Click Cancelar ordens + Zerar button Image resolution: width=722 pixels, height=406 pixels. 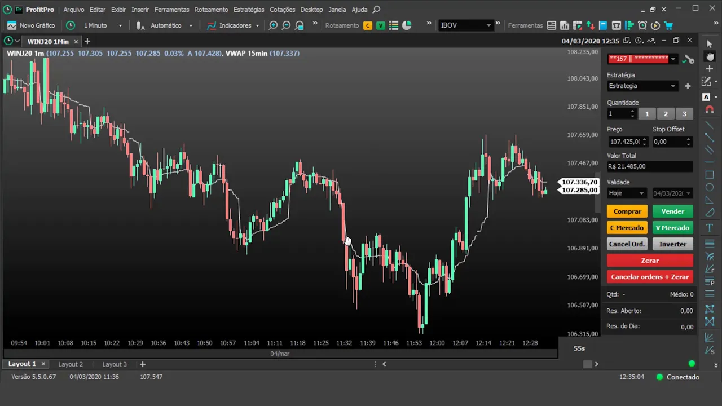(650, 277)
